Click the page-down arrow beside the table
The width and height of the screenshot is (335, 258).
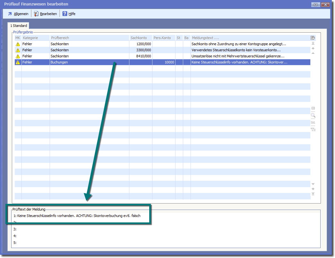tap(313, 189)
